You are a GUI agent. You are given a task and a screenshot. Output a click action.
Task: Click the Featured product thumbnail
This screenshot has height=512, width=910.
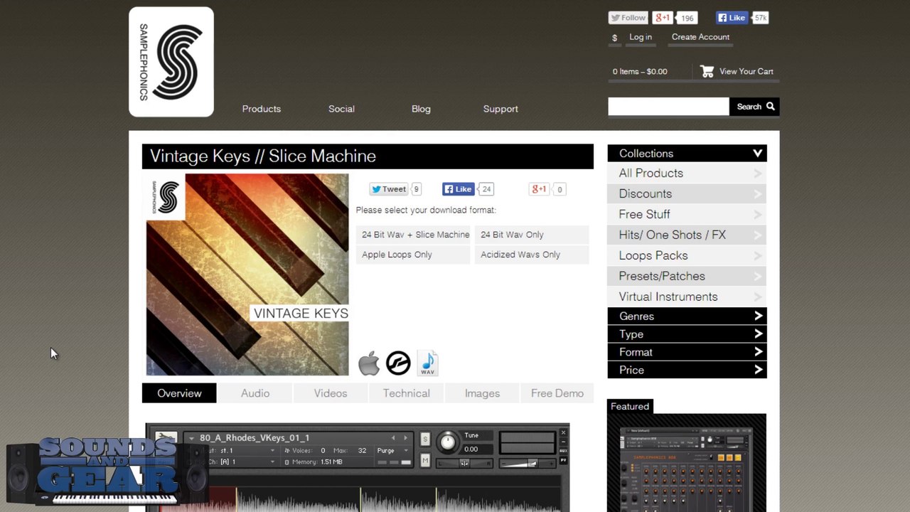(x=687, y=463)
